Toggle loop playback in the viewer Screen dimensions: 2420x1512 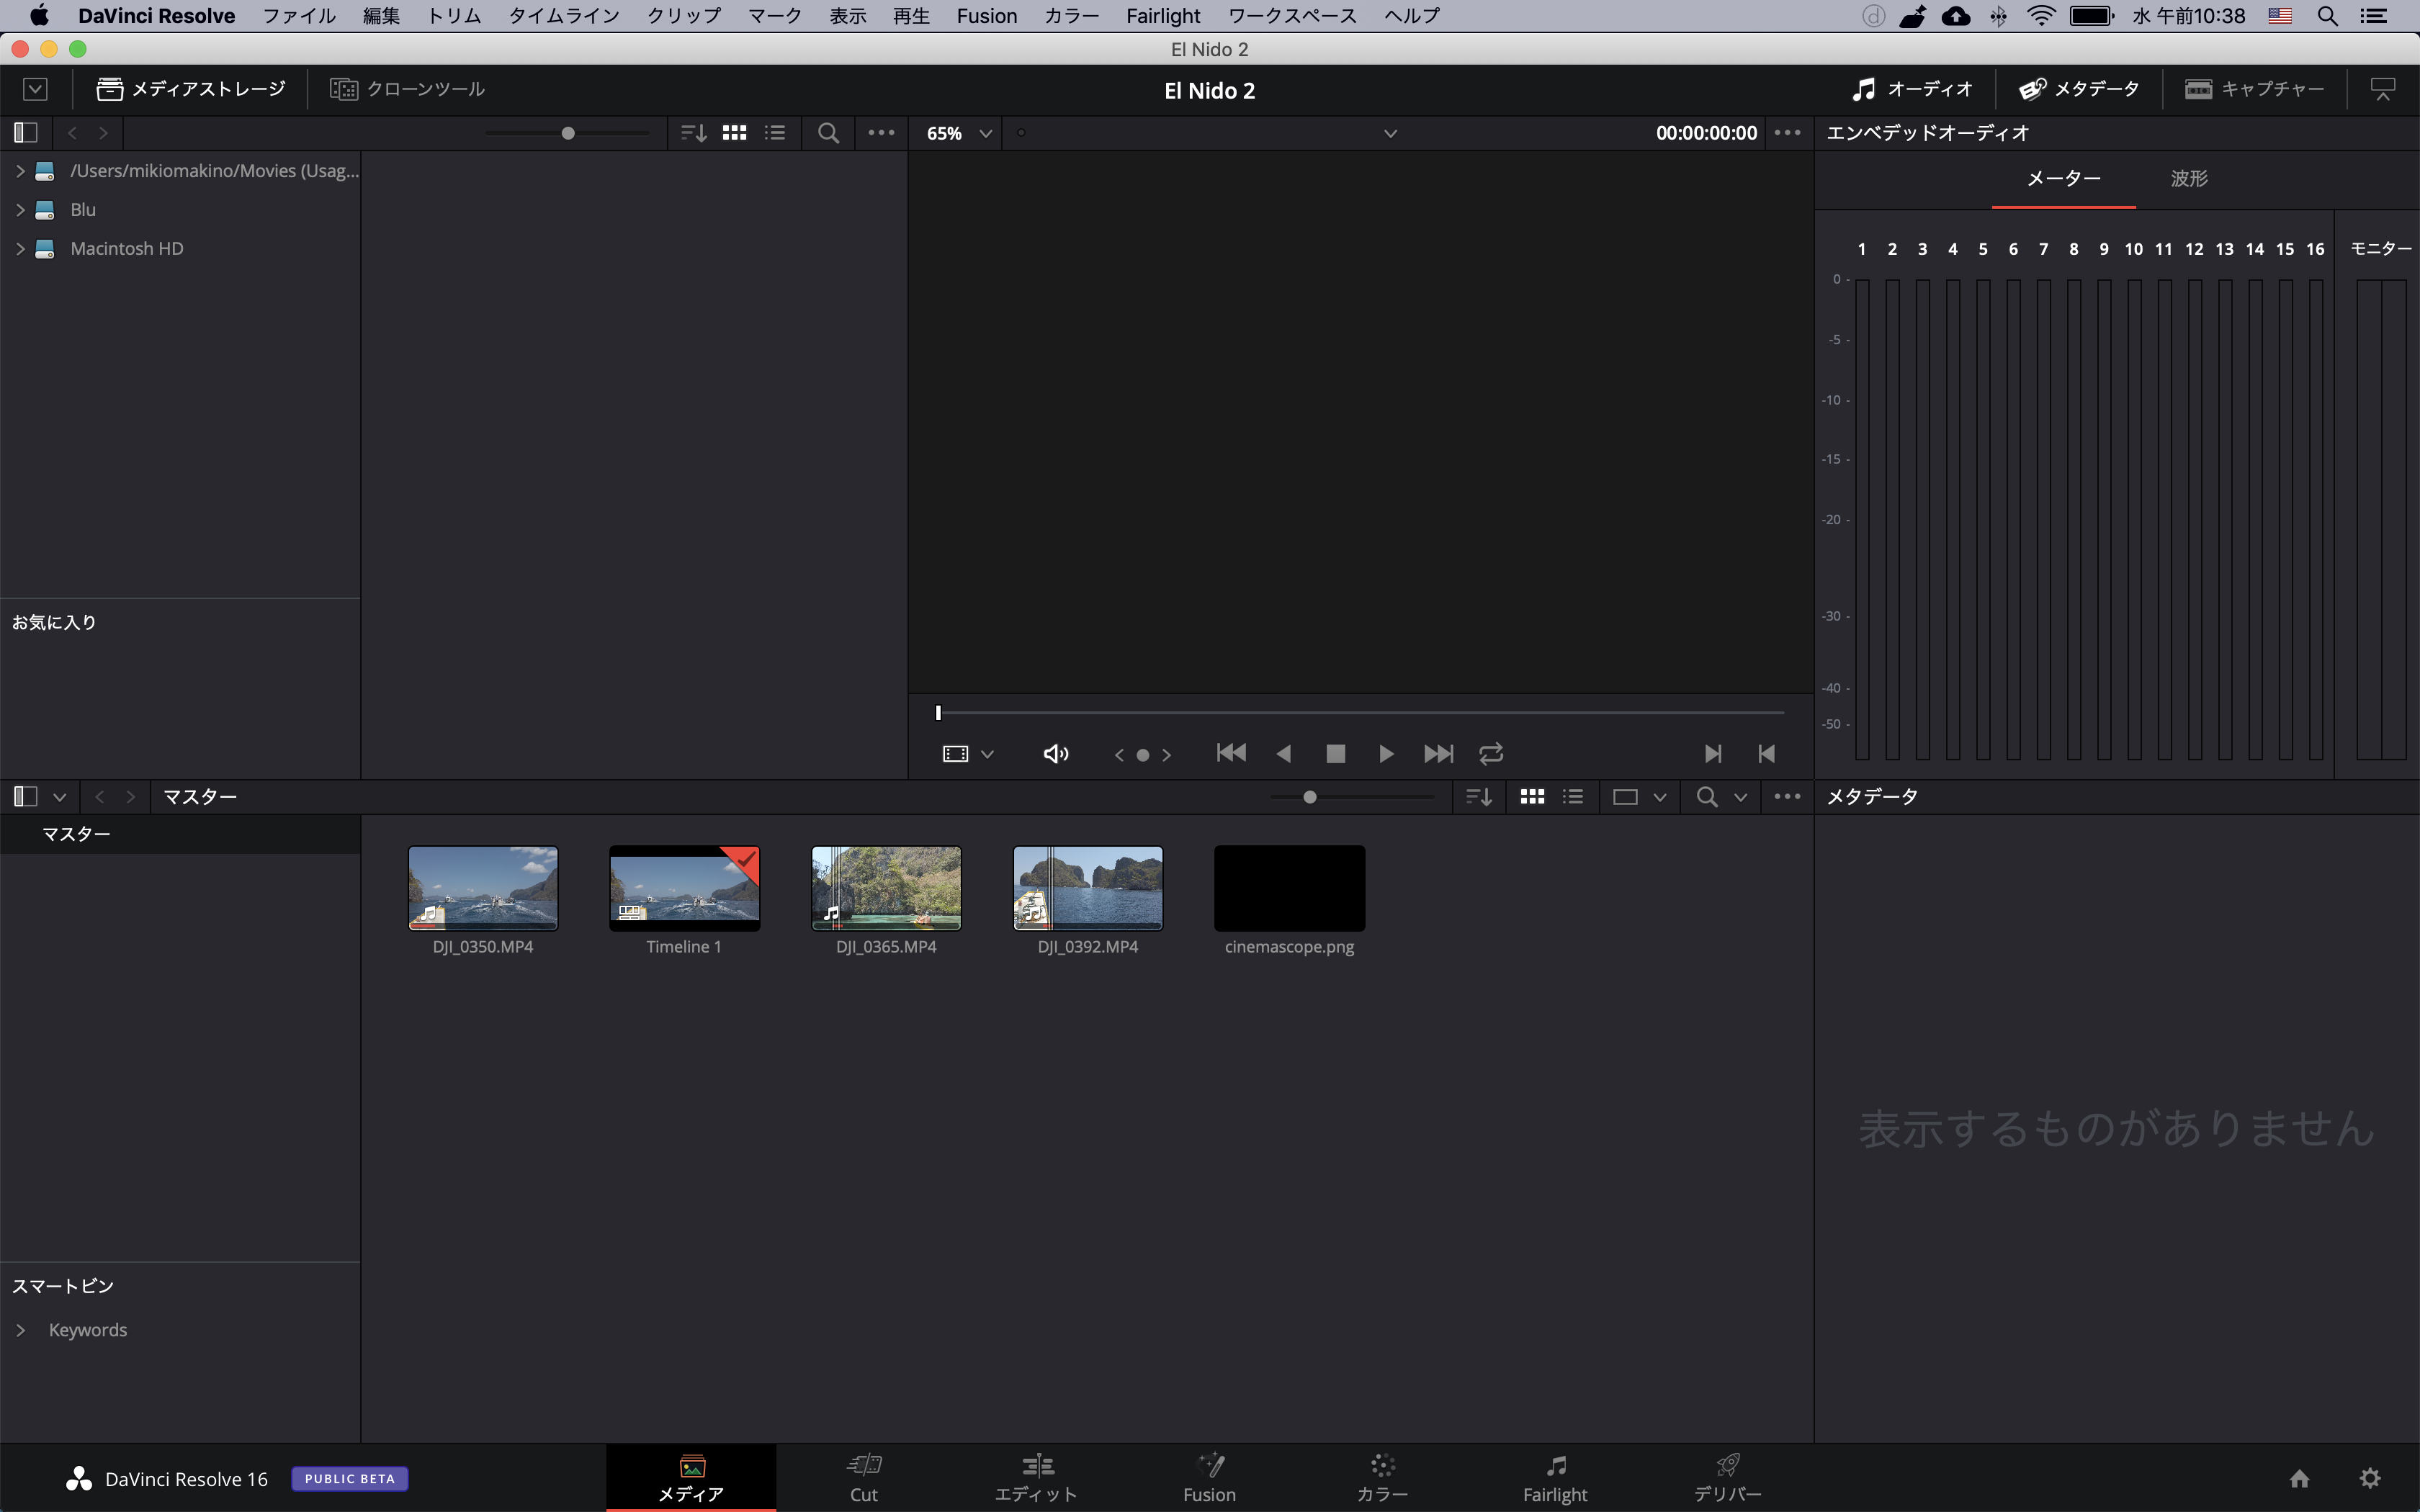1491,754
